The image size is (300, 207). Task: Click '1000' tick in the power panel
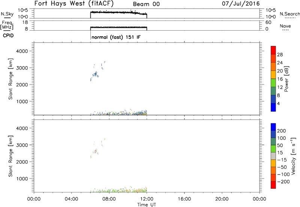coord(22,101)
